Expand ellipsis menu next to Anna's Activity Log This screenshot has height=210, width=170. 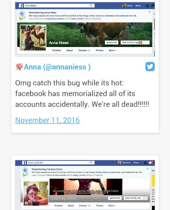coord(147,42)
